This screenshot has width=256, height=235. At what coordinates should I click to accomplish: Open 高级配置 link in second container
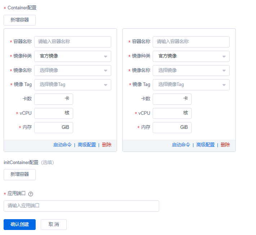click(x=205, y=145)
